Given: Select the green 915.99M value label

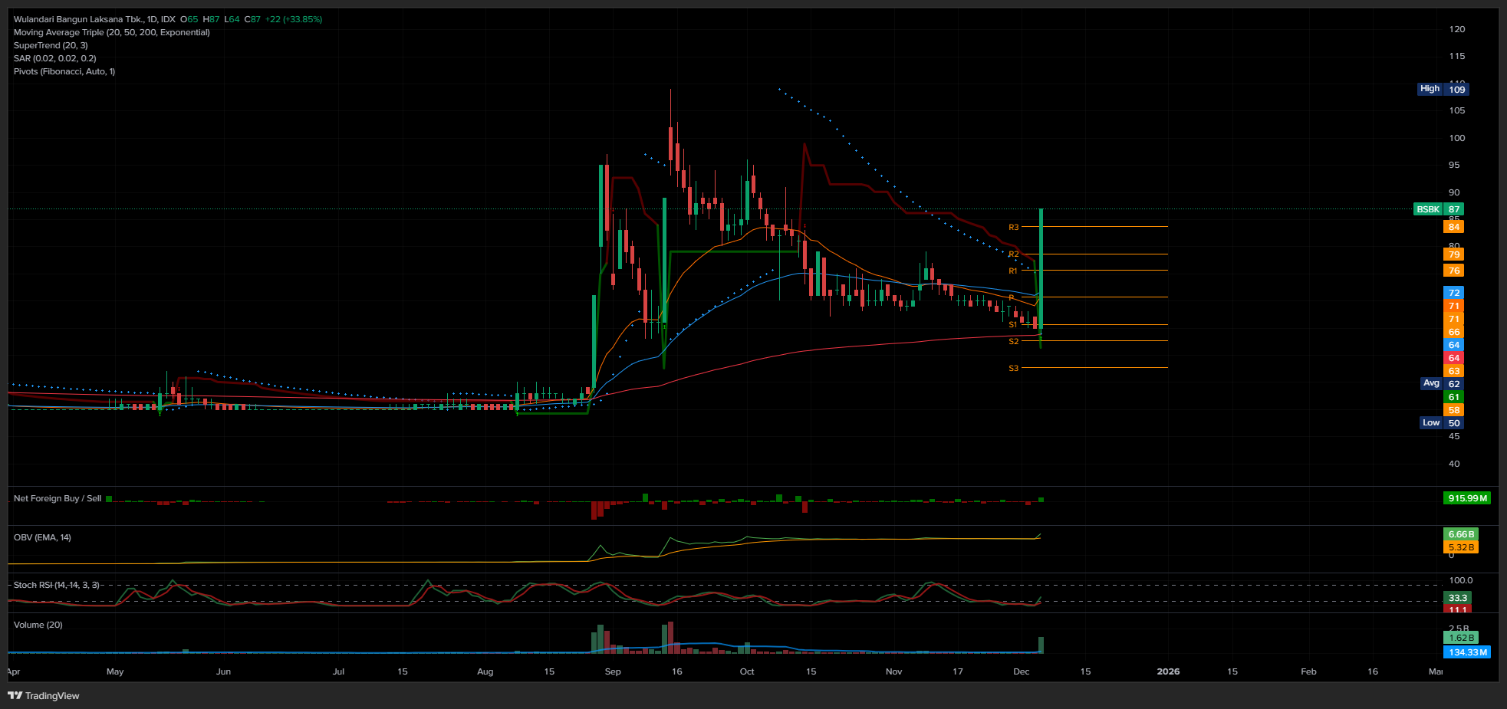Looking at the screenshot, I should [x=1467, y=498].
